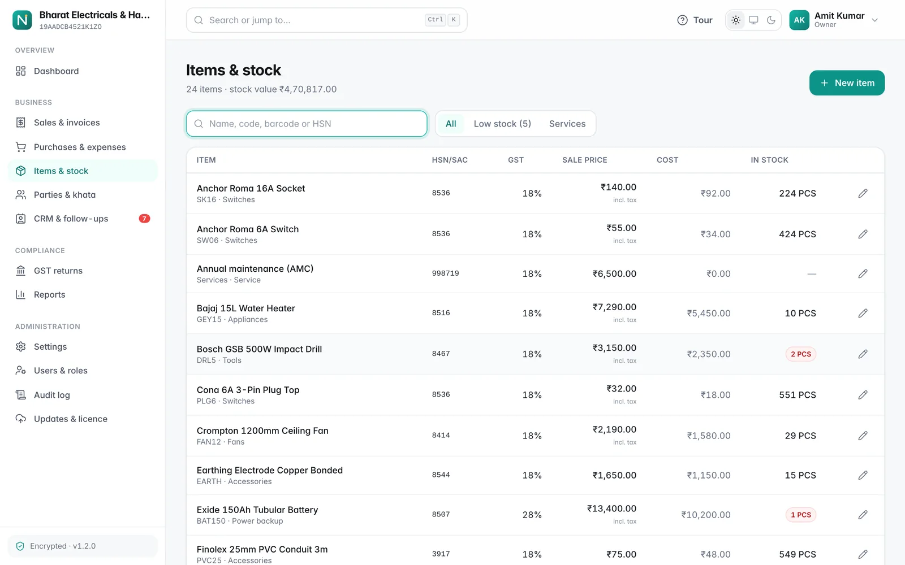Screen dimensions: 905x565
Task: Select Items & stock in sidebar
Action: tap(83, 171)
